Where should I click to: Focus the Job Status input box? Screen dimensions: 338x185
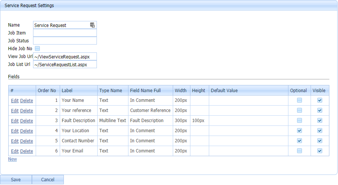click(65, 41)
